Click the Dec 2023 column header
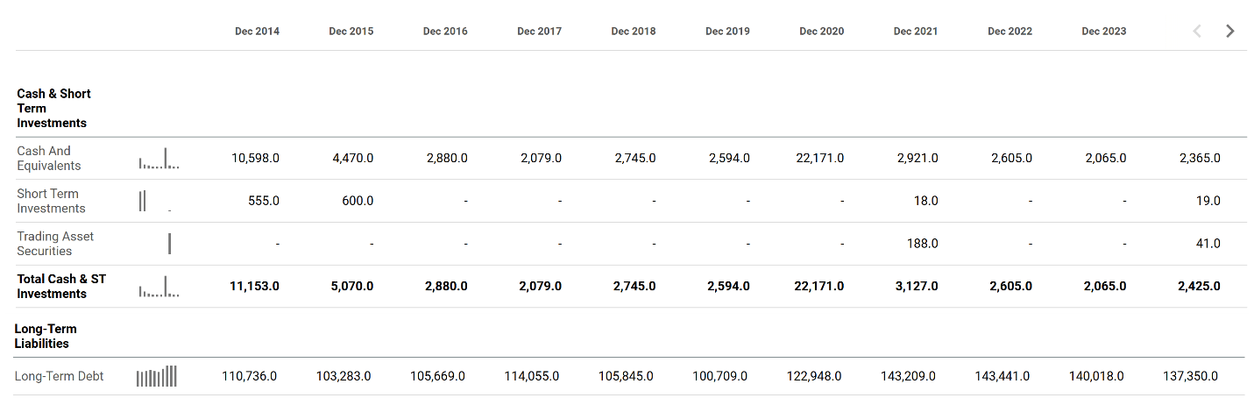This screenshot has width=1254, height=398. pyautogui.click(x=1103, y=32)
